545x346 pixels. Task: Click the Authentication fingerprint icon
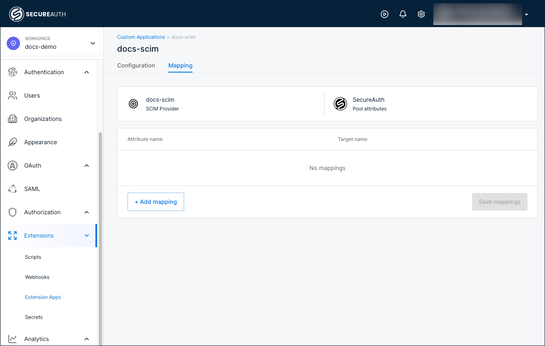pos(12,72)
